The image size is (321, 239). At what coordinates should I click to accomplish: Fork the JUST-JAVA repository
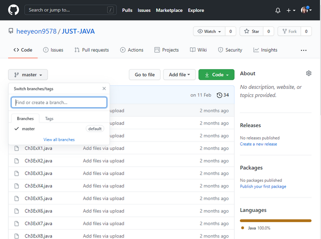coord(289,31)
